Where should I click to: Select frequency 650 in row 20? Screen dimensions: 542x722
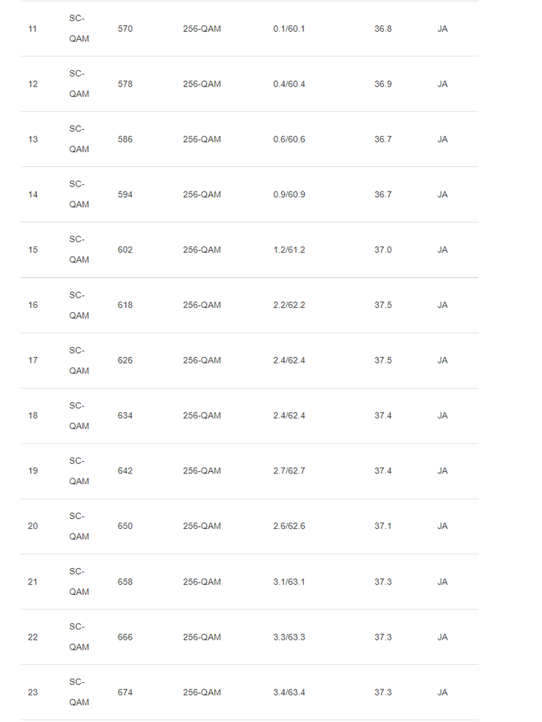tap(125, 526)
